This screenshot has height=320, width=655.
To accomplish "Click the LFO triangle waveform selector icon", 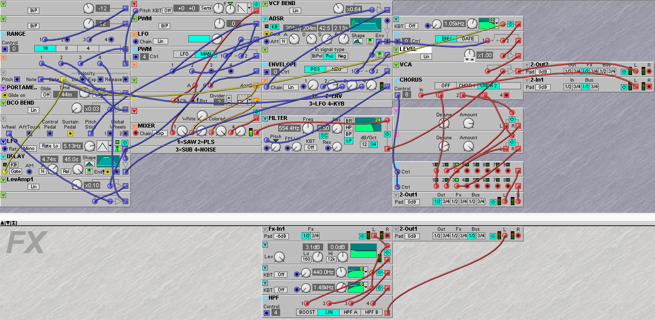I will (x=103, y=146).
